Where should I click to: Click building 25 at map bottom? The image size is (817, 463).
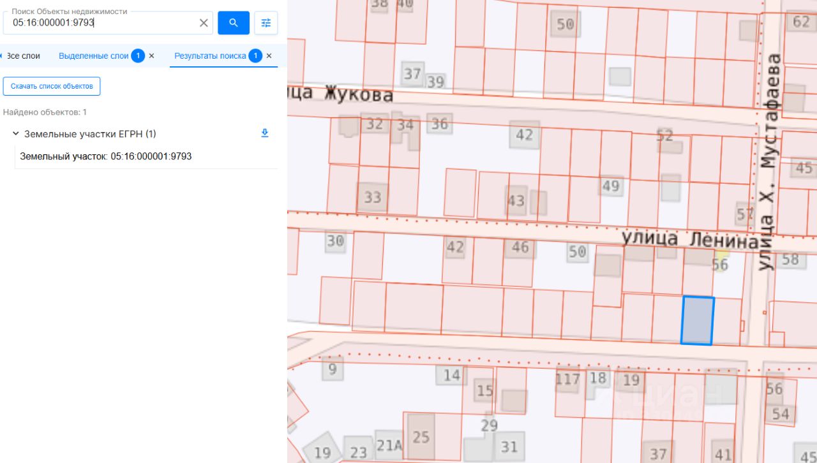point(421,437)
